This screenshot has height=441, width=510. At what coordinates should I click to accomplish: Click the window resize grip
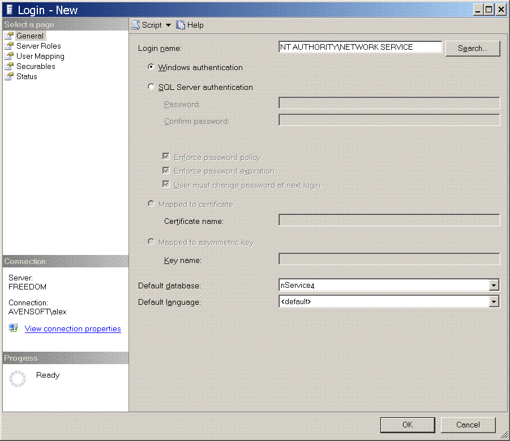click(504, 435)
